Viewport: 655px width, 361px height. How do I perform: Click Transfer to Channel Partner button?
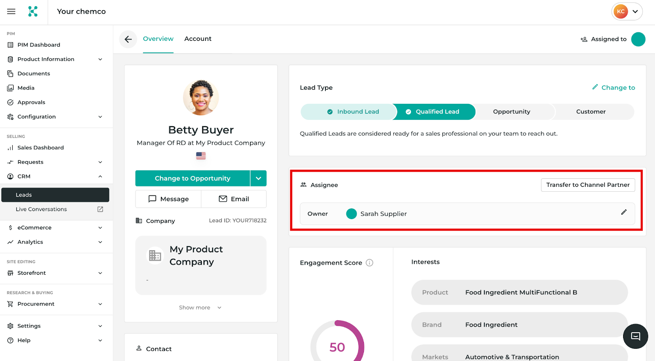click(x=587, y=185)
